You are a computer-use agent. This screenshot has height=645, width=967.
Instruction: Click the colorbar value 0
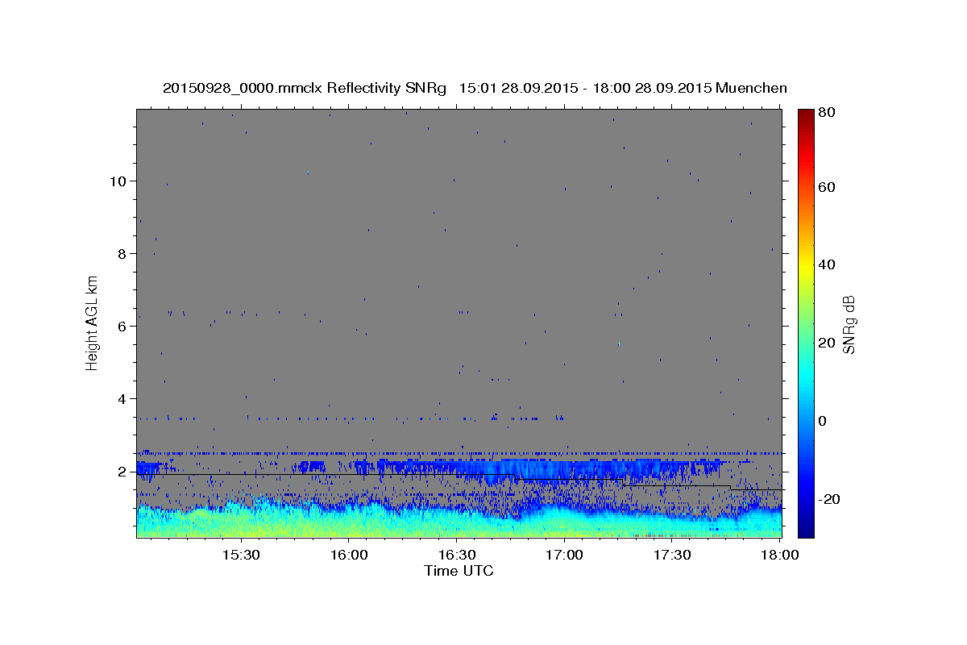click(x=824, y=421)
